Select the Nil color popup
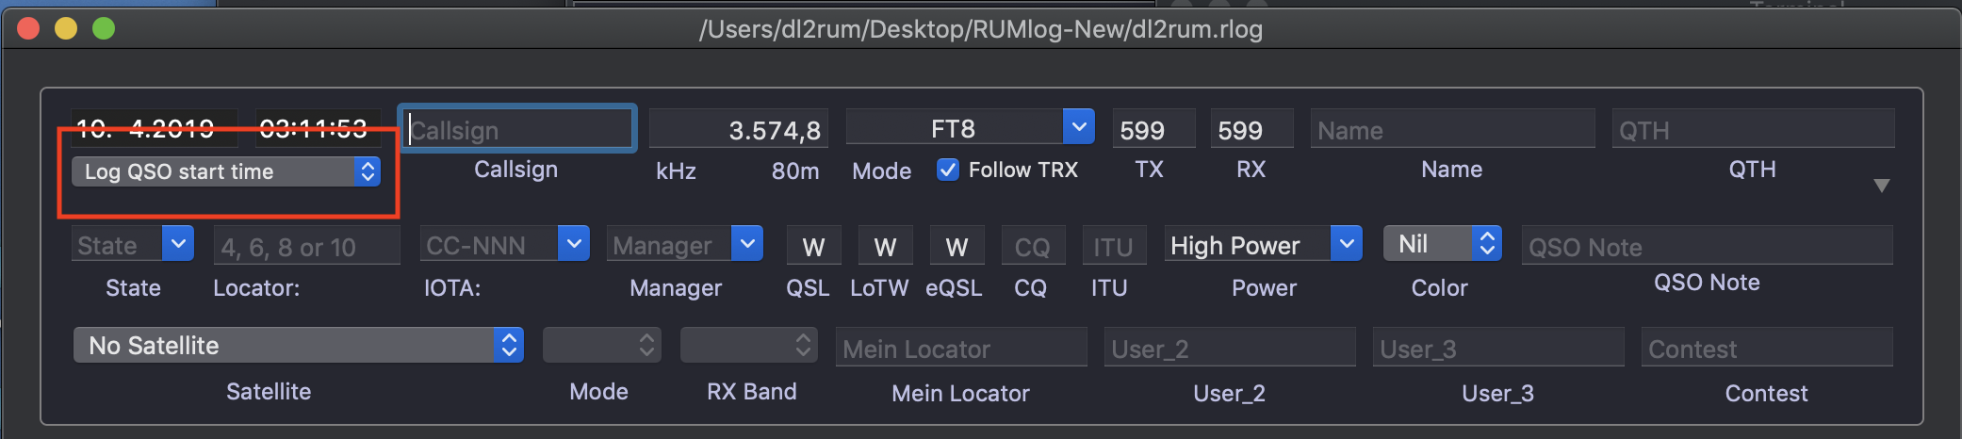 1441,244
